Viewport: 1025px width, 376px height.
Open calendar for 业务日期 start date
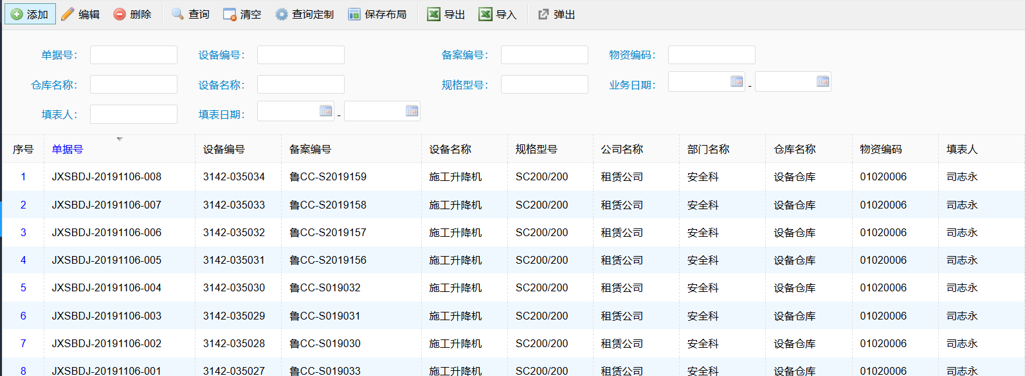(x=737, y=81)
